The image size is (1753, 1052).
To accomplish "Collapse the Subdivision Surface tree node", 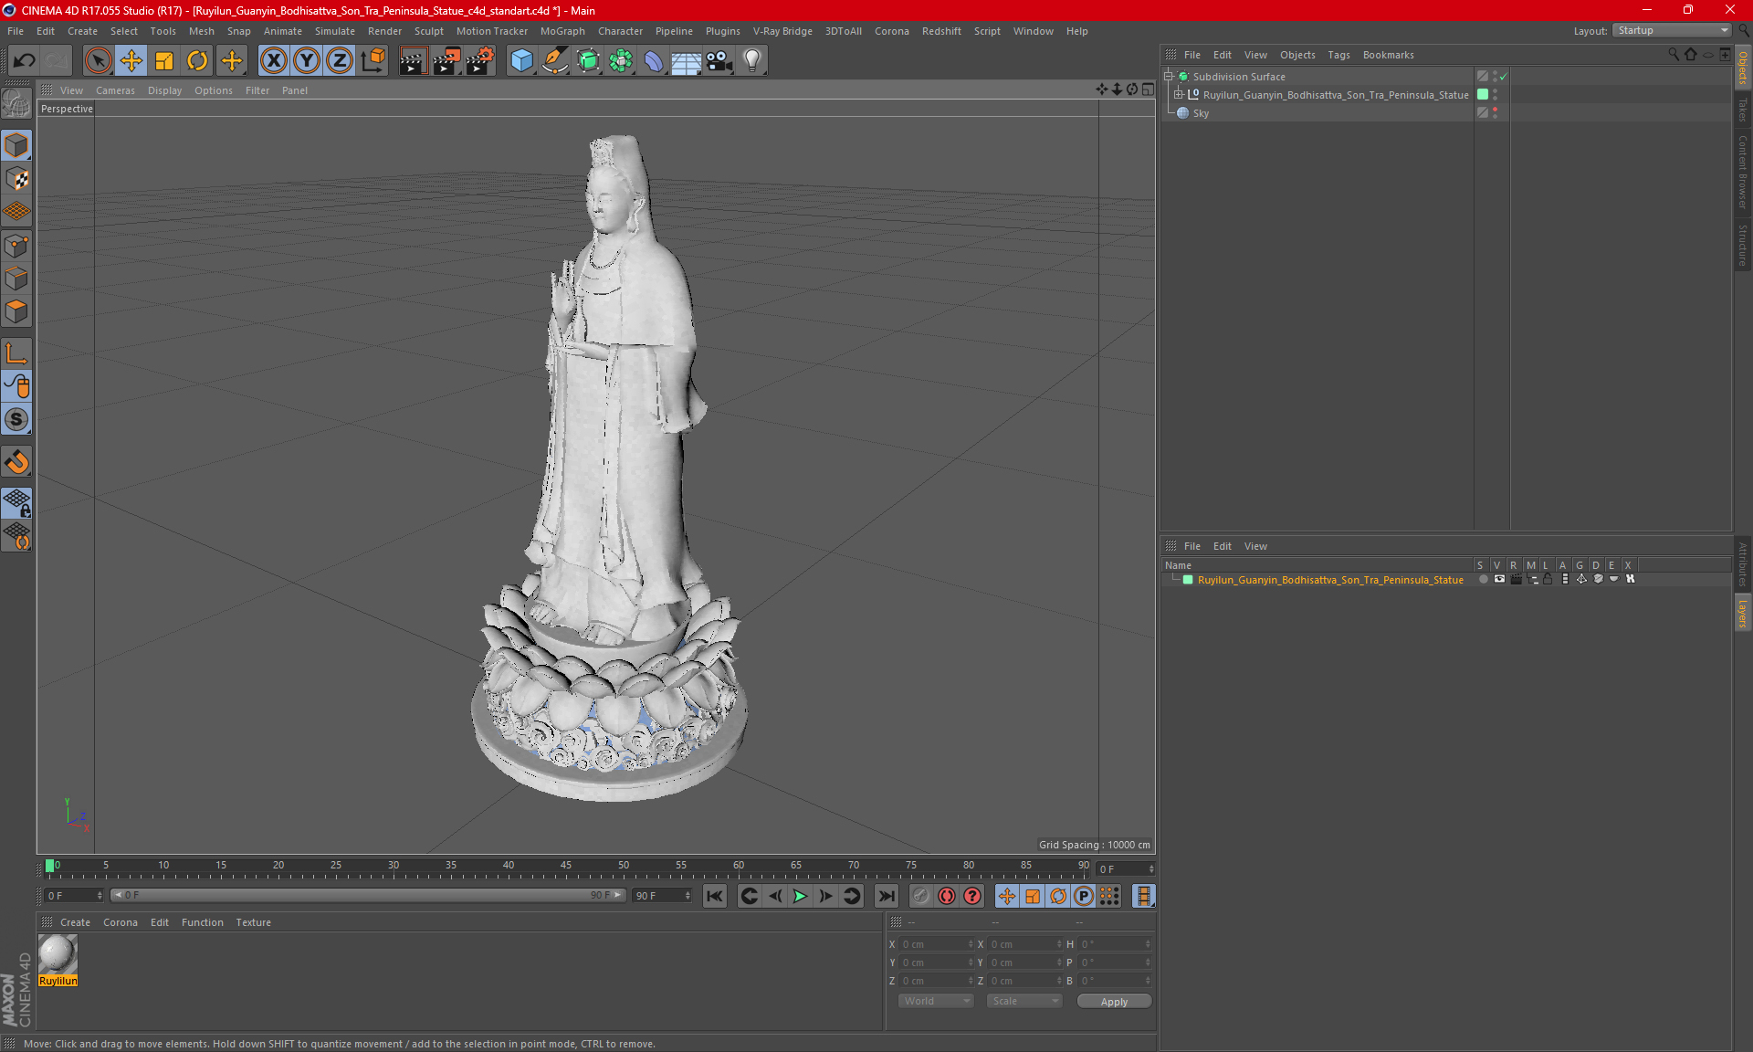I will [1168, 77].
